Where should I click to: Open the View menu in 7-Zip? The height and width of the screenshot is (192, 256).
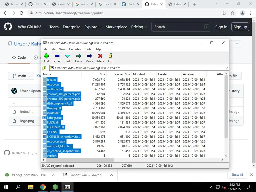62,49
